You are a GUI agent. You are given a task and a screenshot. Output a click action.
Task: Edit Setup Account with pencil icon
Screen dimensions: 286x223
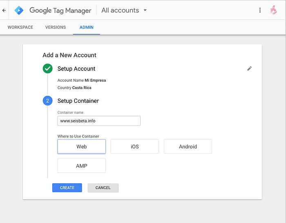(x=249, y=68)
